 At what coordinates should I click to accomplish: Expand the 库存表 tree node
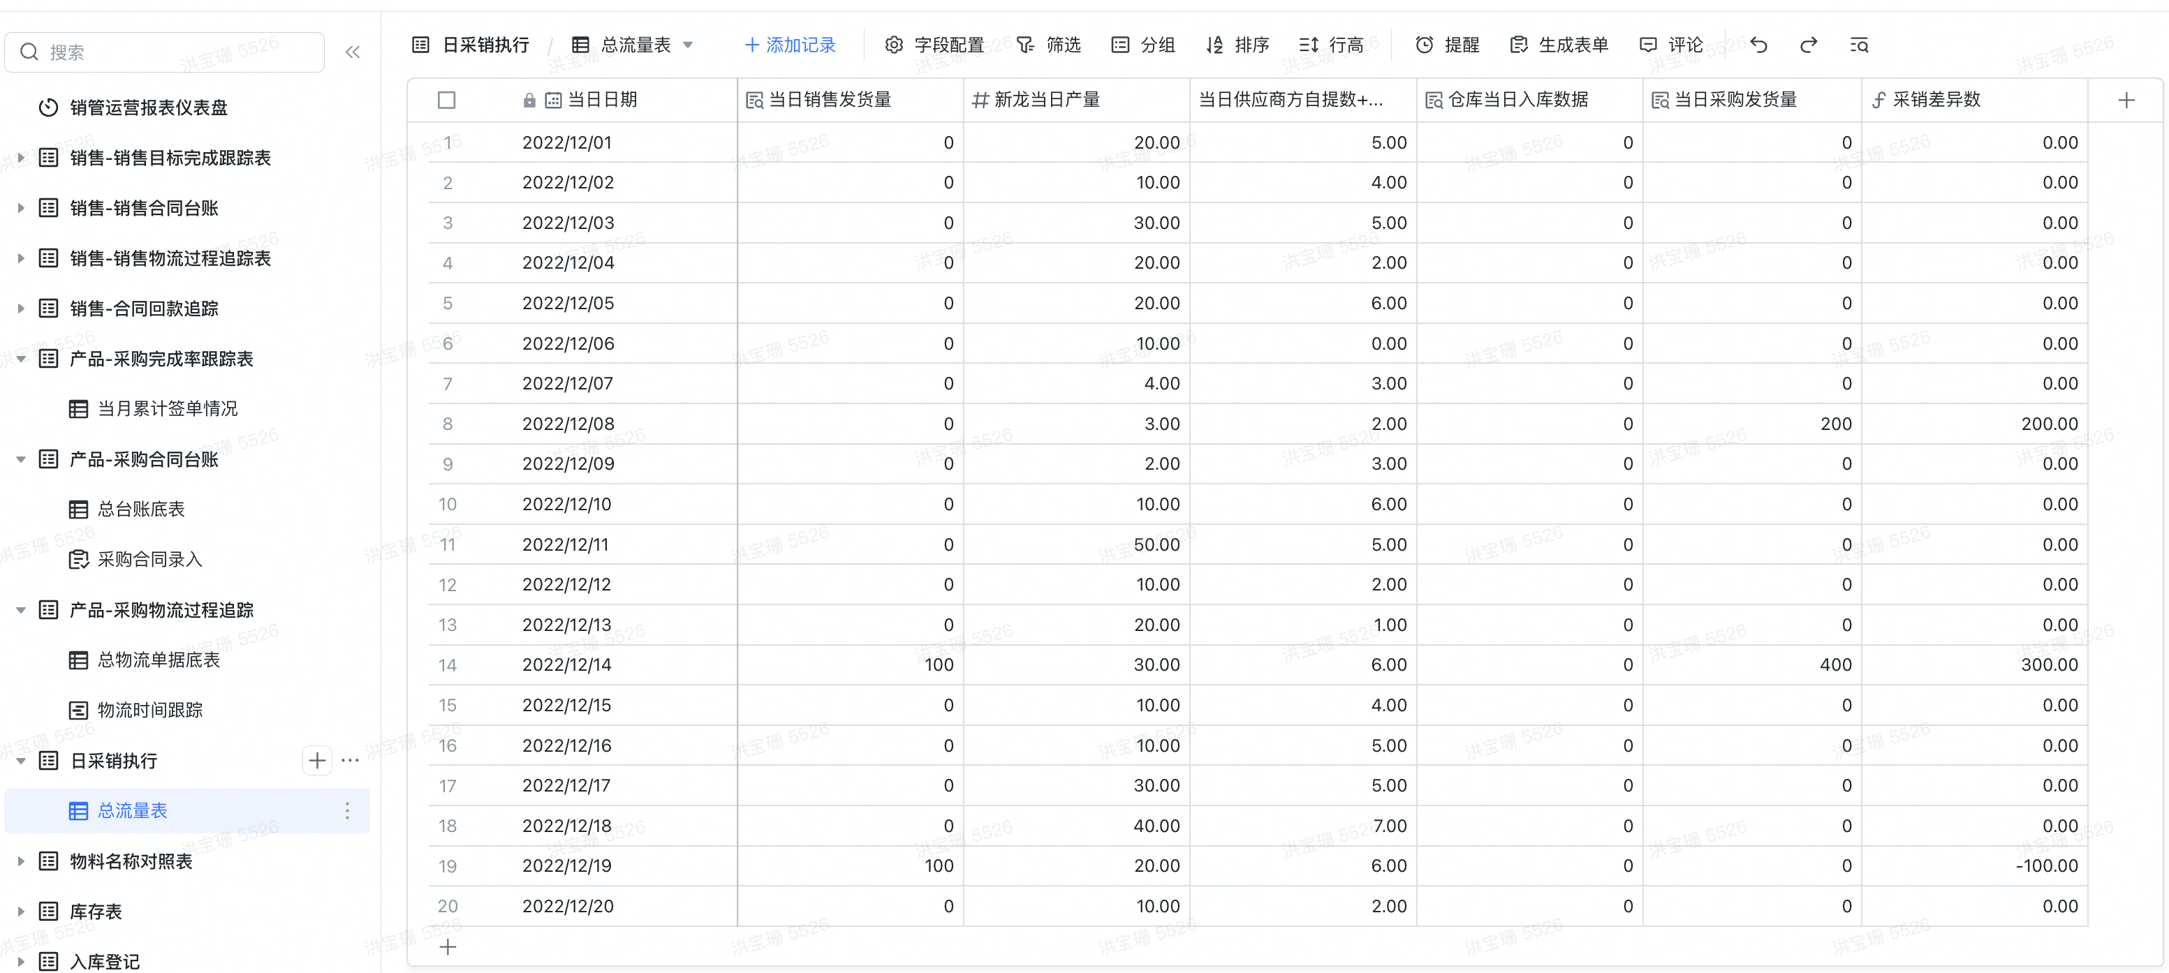pyautogui.click(x=21, y=912)
